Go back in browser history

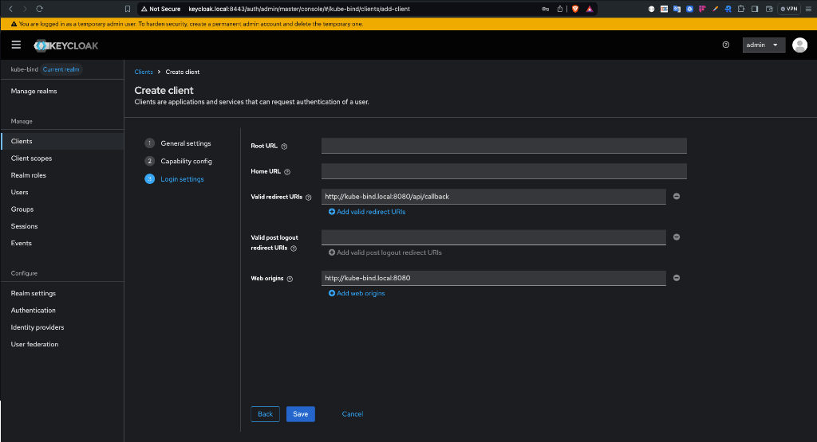click(11, 9)
